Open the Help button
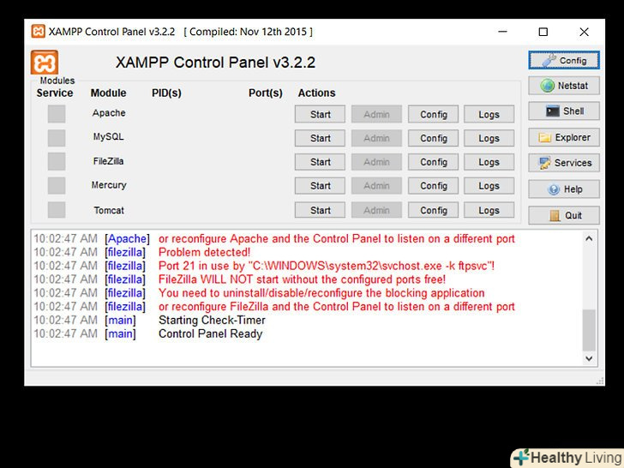Viewport: 624px width, 468px height. (564, 189)
